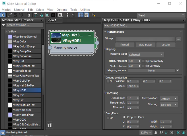The image size is (187, 136).
Task: Enable Ground projection On checkbox
Action: click(x=108, y=81)
